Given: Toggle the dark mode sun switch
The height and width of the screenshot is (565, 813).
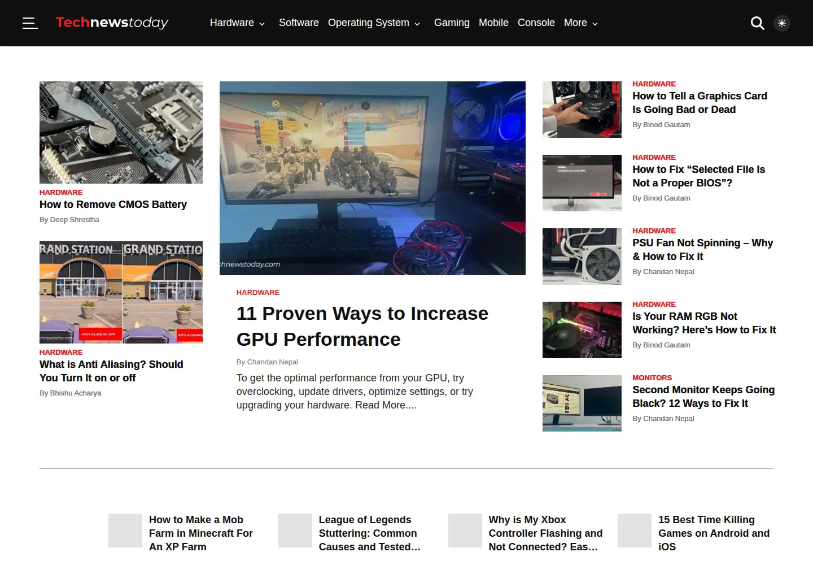Looking at the screenshot, I should [x=782, y=23].
